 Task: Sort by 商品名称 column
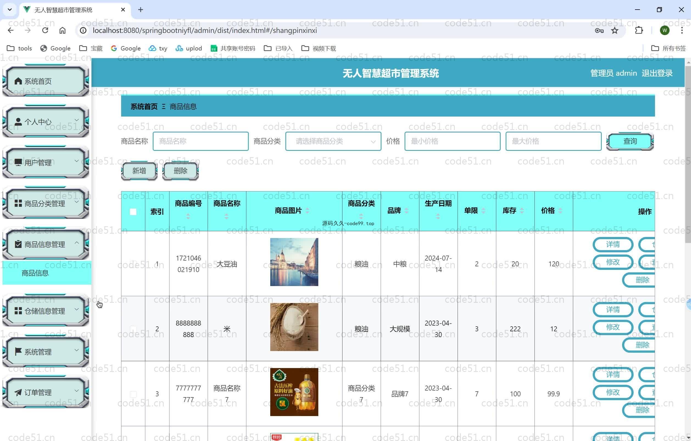pyautogui.click(x=227, y=216)
